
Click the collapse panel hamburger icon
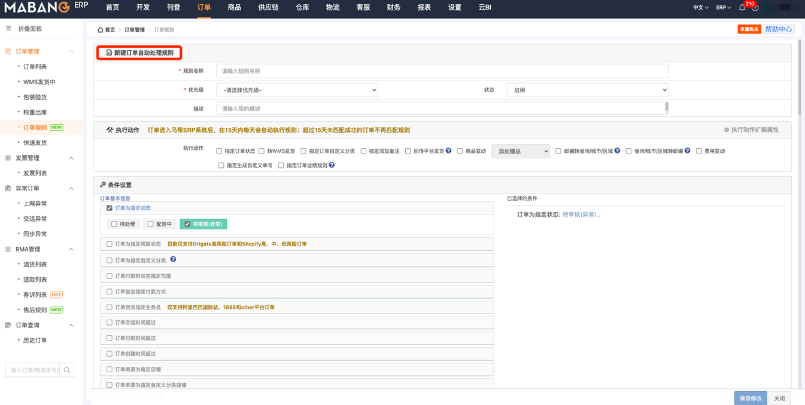pos(8,29)
